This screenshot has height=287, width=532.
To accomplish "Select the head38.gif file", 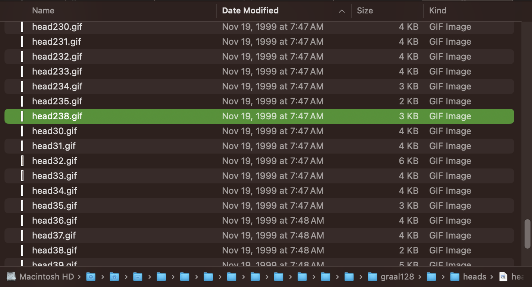I will [149, 250].
